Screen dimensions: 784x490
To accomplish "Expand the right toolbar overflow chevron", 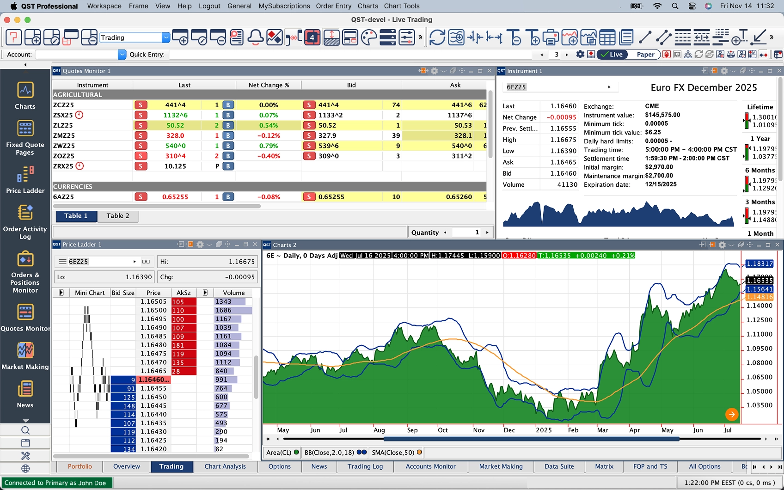I will pyautogui.click(x=772, y=37).
